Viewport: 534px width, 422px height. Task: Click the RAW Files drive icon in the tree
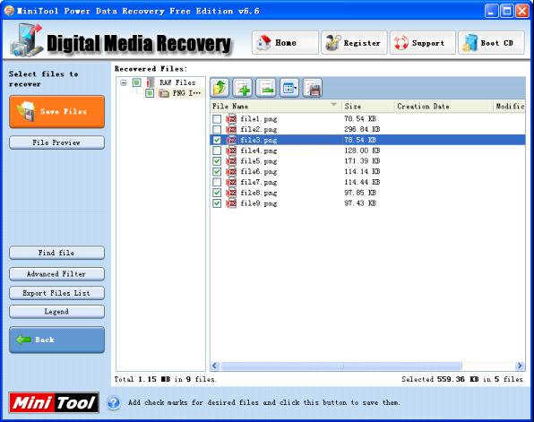(151, 82)
